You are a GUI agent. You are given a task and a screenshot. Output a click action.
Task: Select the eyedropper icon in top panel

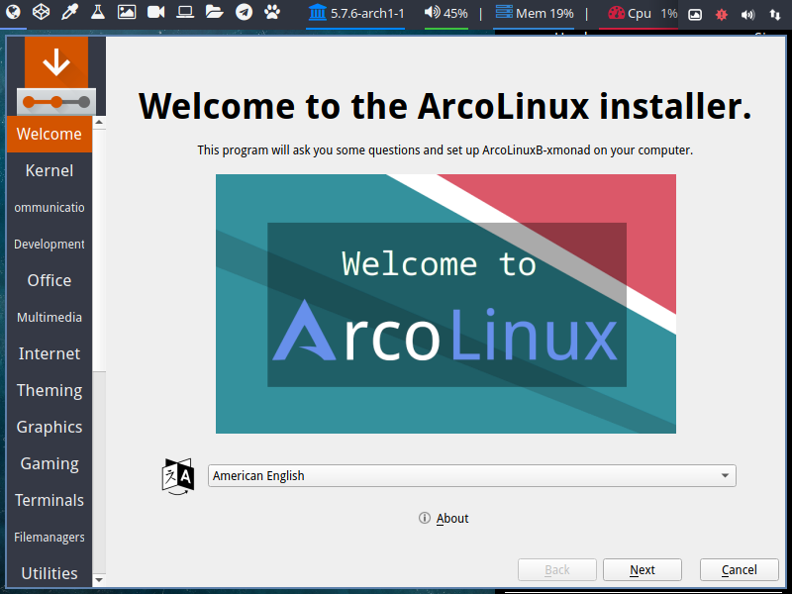pyautogui.click(x=69, y=12)
